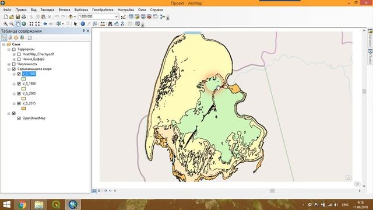This screenshot has width=373, height=210.
Task: Click the V_S_1984 symbol swatch
Action: tap(23, 89)
